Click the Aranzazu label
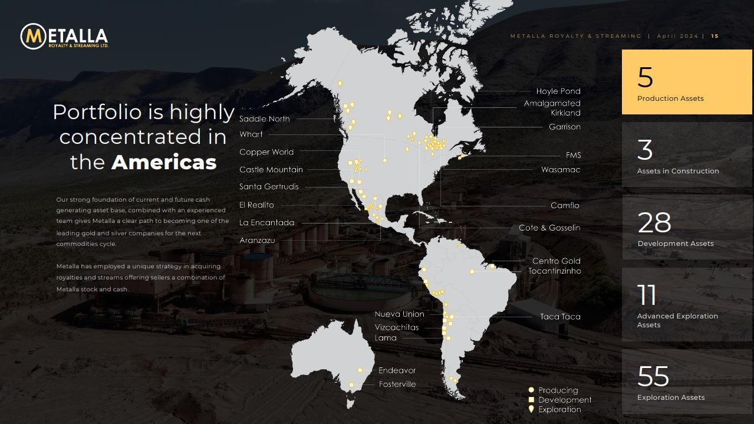The height and width of the screenshot is (424, 754). pos(257,241)
